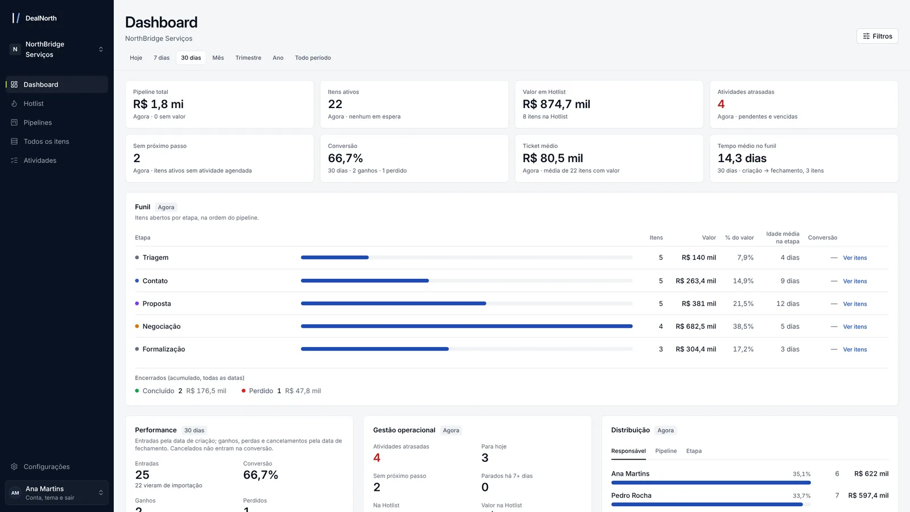Open Configurações in sidebar
The width and height of the screenshot is (910, 512).
pos(57,466)
